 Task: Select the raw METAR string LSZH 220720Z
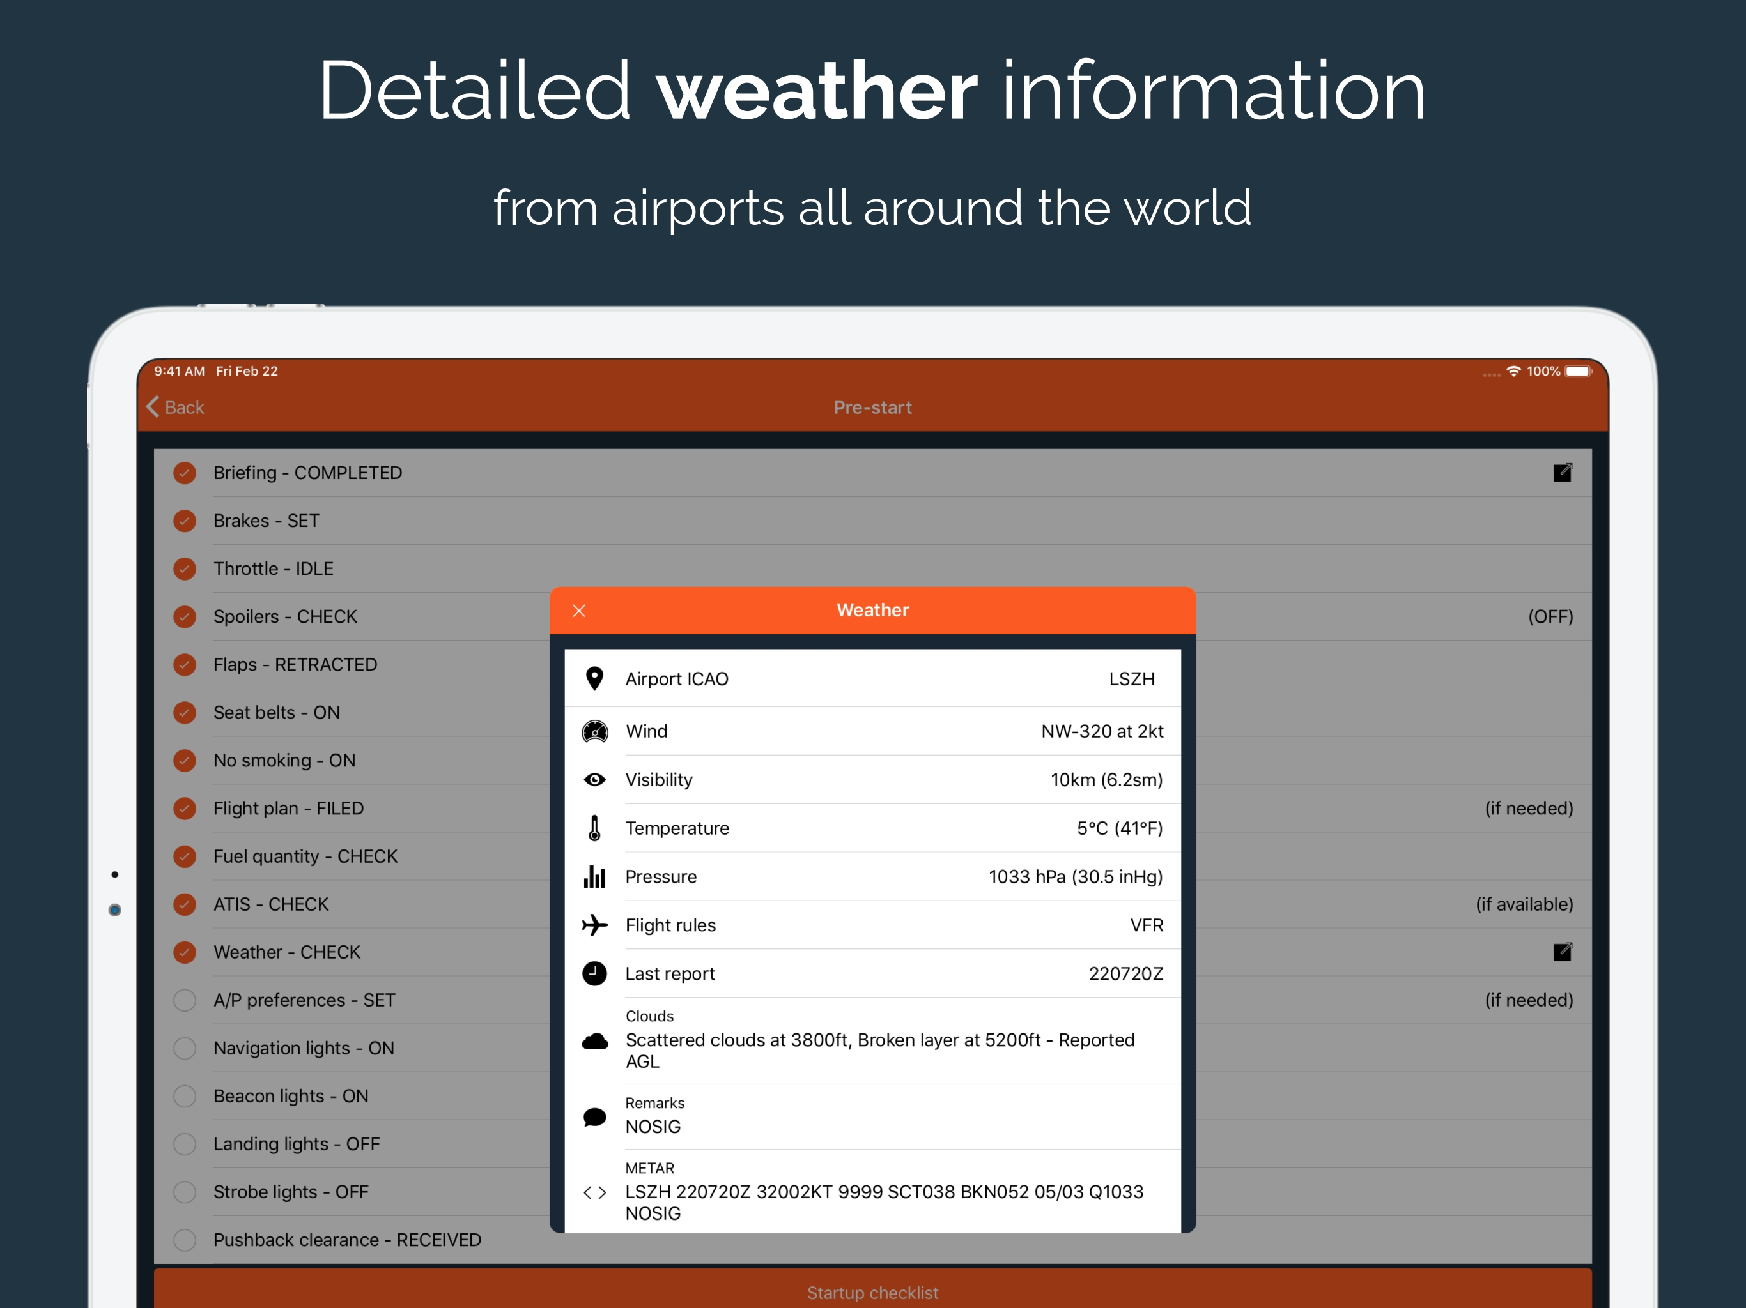884,1202
